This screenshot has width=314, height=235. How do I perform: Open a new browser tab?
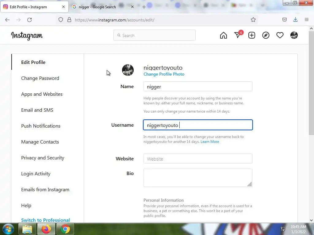click(144, 7)
